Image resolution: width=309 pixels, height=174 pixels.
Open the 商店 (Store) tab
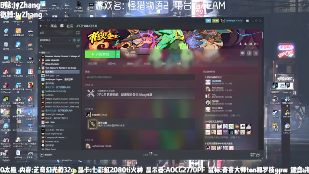pos(54,26)
